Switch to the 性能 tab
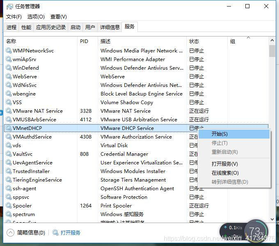279x246 pixels. (x=26, y=27)
